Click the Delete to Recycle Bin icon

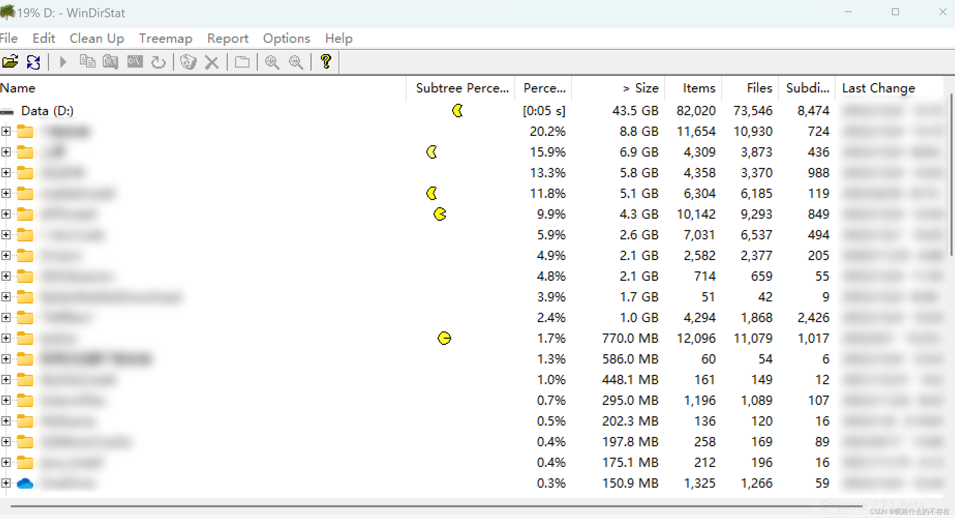188,62
